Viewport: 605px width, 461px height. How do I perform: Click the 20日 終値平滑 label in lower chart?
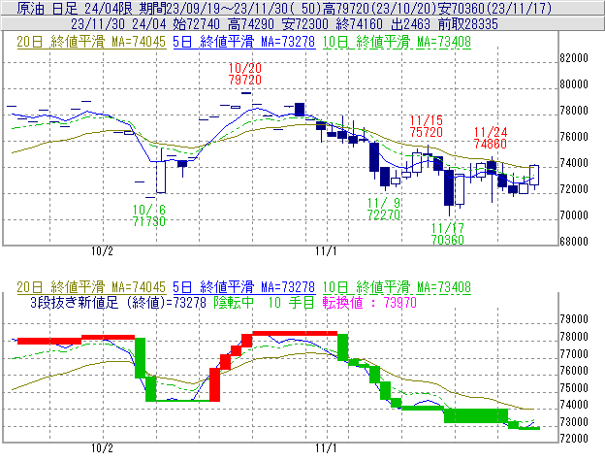click(91, 287)
